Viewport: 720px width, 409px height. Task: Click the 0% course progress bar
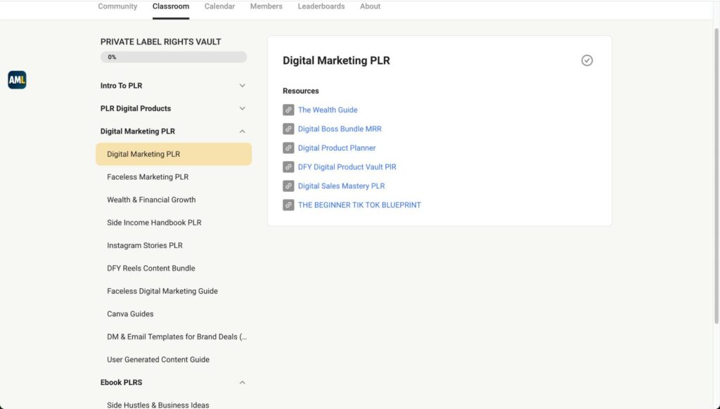click(x=174, y=58)
